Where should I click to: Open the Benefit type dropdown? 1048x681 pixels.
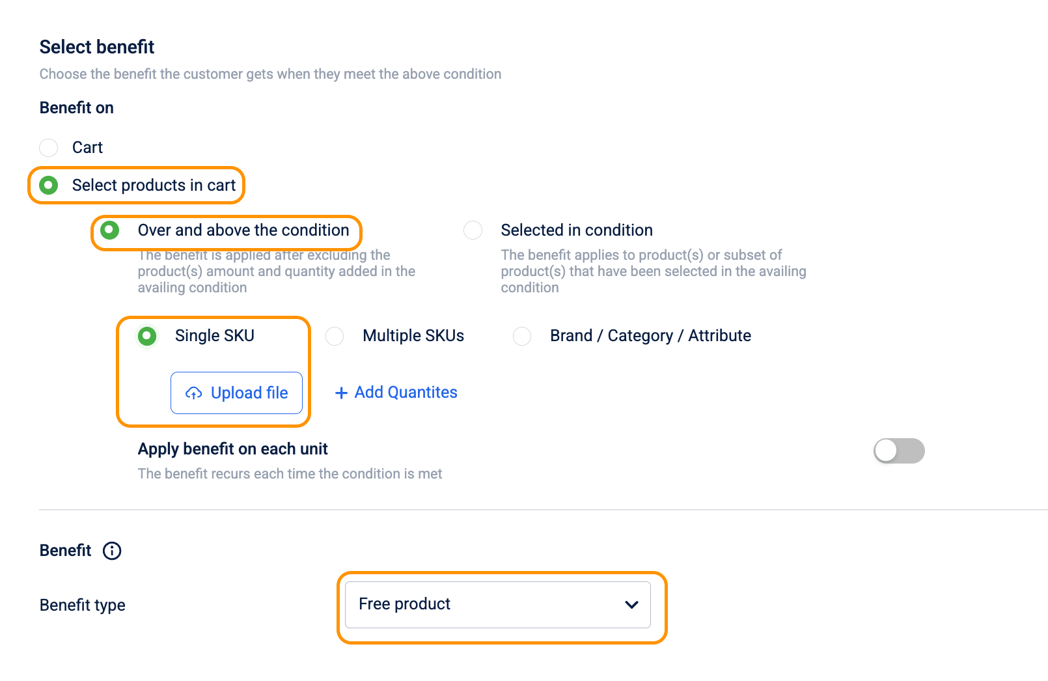(497, 605)
